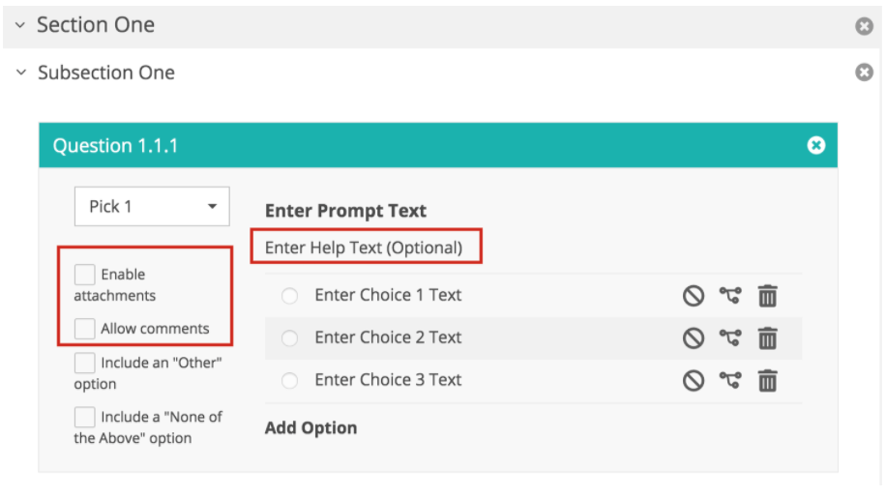Remove Section One with its X icon
Image resolution: width=887 pixels, height=497 pixels.
click(x=864, y=26)
